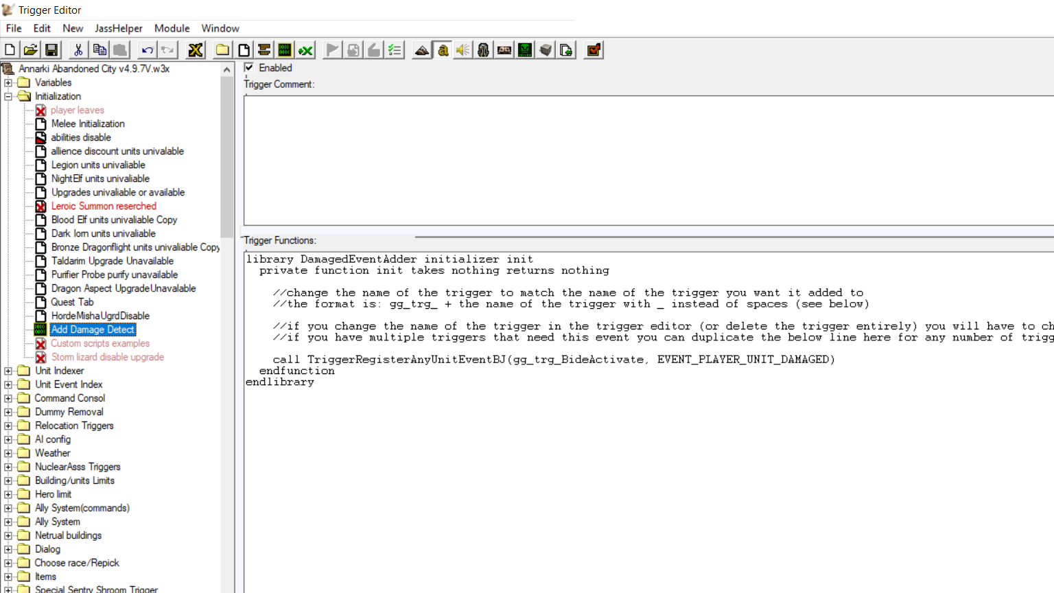This screenshot has width=1054, height=593.
Task: Click the trigger tree scrollbar thumb
Action: point(227,156)
